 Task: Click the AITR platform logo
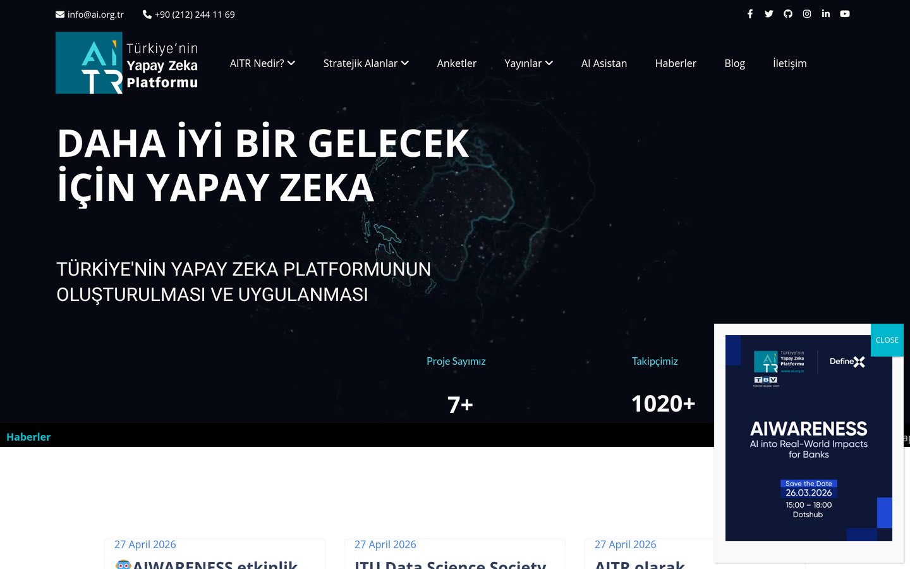[x=127, y=63]
